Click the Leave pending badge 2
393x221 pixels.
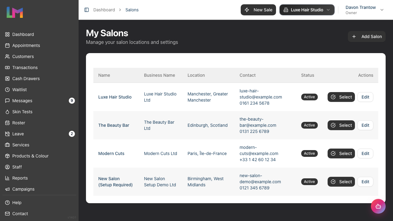tap(72, 134)
